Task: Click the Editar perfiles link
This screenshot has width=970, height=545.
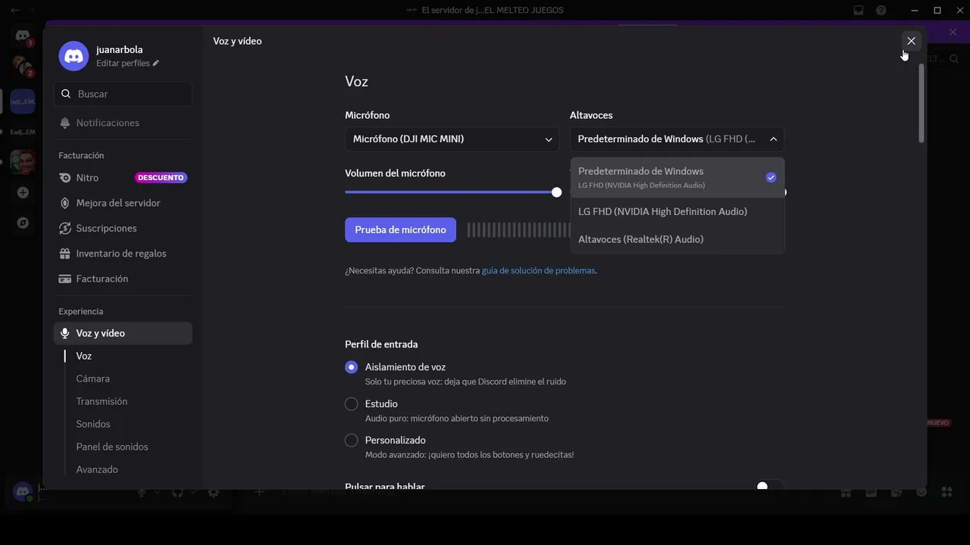Action: pos(123,64)
